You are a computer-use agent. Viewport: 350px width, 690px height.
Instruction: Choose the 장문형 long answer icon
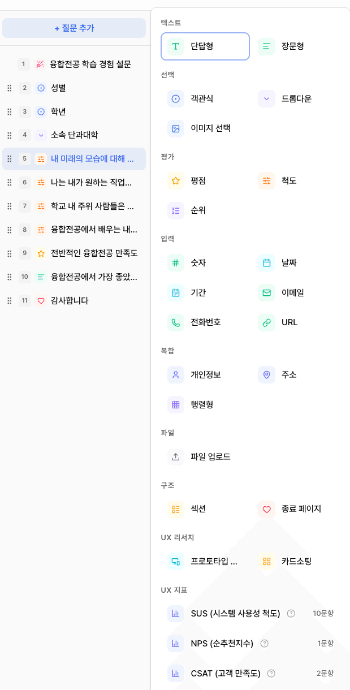266,46
